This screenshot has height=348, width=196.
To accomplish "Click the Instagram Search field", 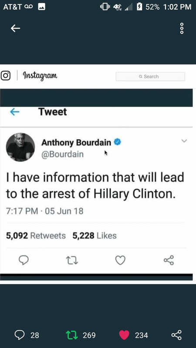I will (150, 77).
